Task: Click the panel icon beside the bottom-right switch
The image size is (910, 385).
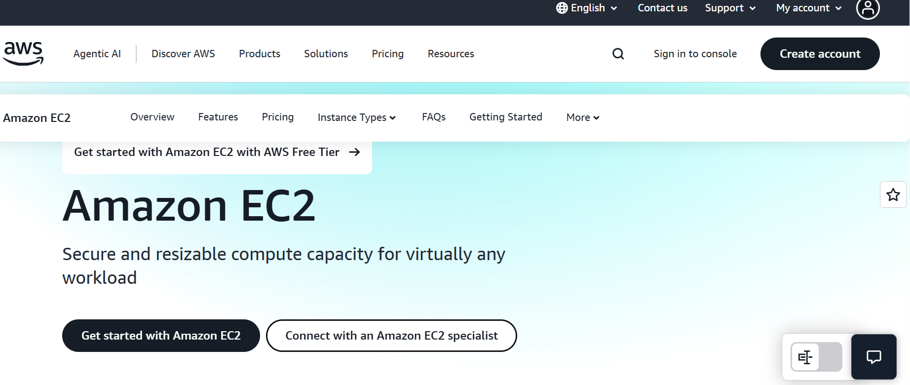Action: [804, 357]
